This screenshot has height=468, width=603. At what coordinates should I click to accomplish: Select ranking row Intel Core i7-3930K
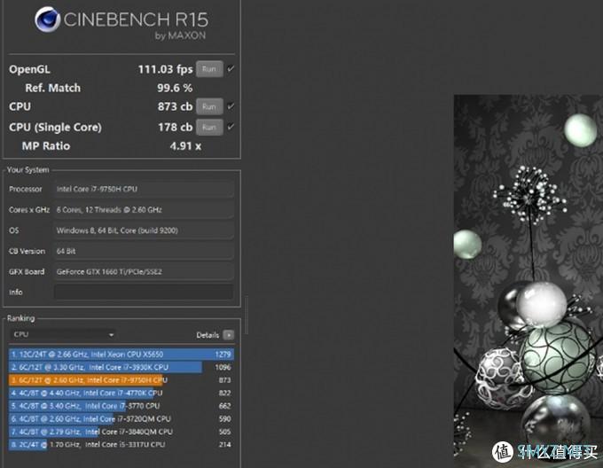pos(121,367)
